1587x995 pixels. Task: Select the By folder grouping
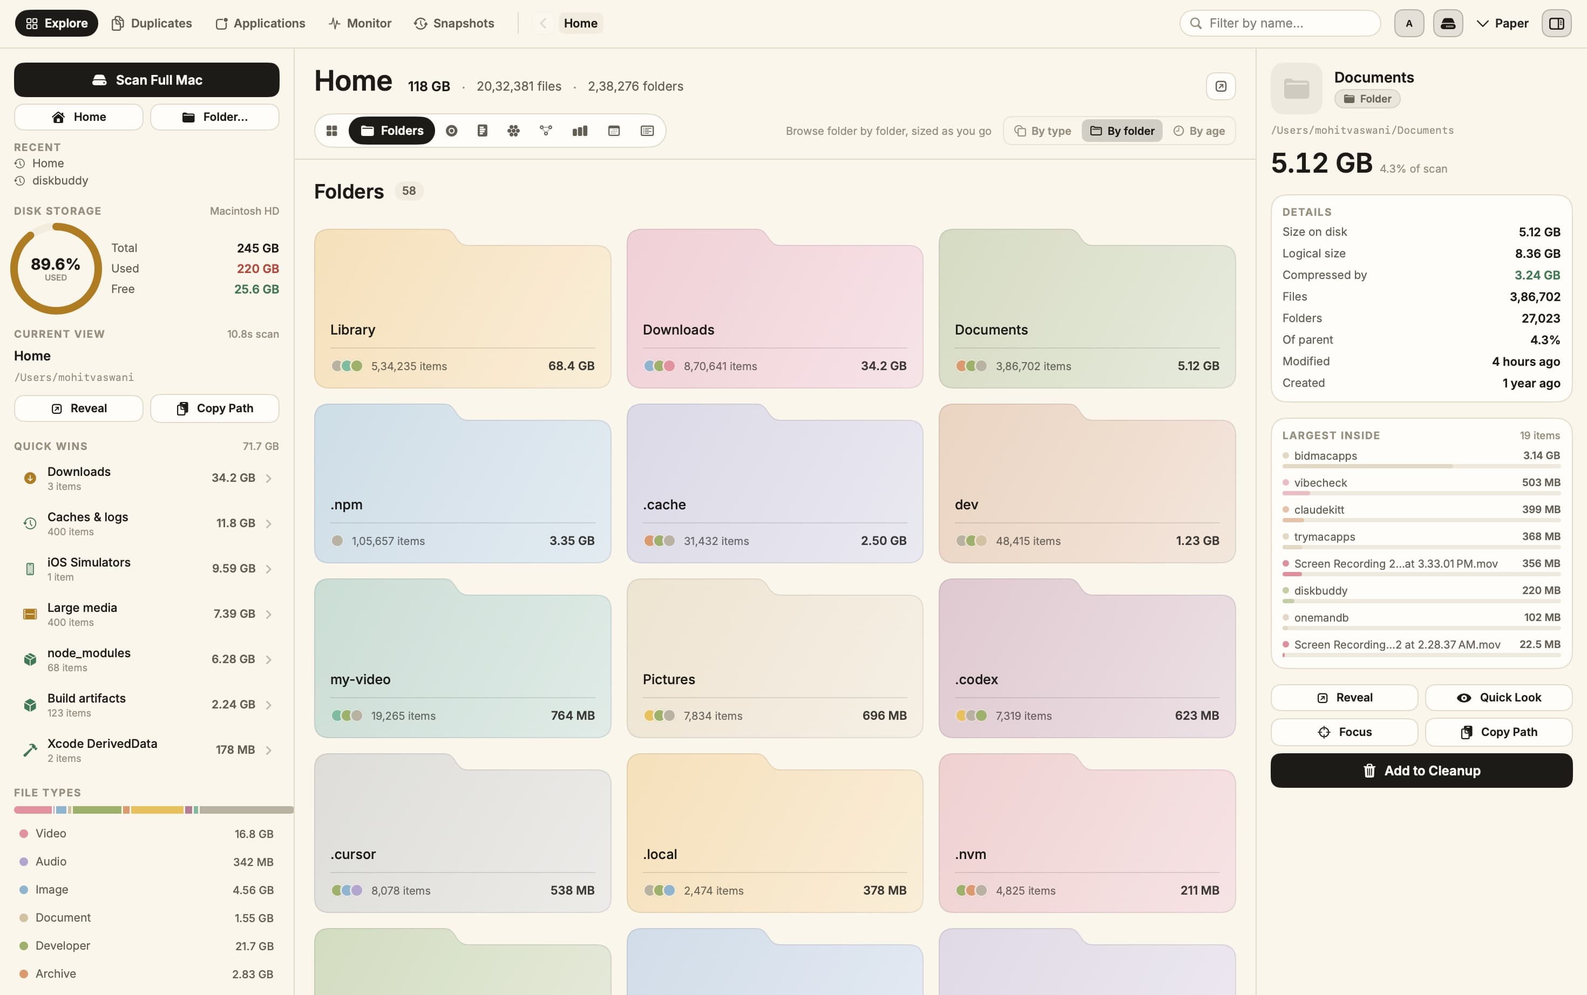tap(1122, 131)
